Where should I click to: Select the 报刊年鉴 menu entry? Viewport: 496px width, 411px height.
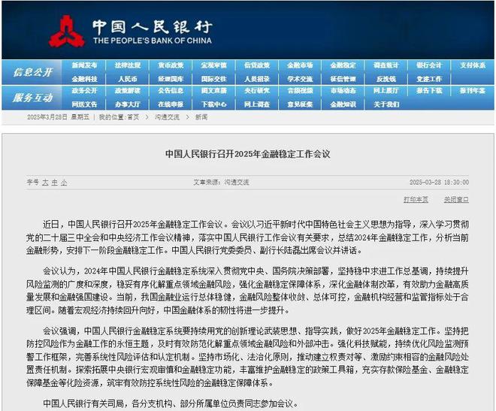(x=473, y=91)
